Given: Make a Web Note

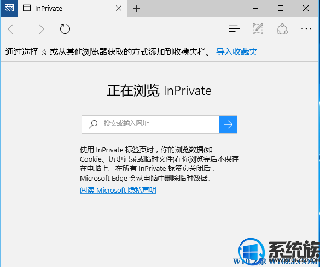Looking at the screenshot, I should point(258,29).
